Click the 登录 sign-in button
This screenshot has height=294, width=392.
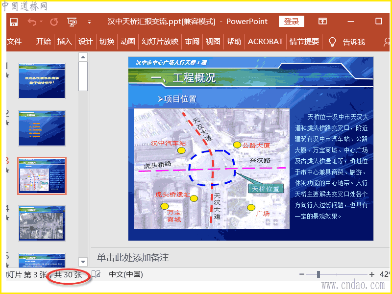pos(292,22)
